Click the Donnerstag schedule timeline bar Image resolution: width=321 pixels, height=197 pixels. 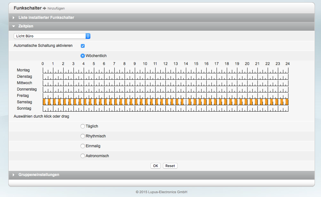pos(165,90)
